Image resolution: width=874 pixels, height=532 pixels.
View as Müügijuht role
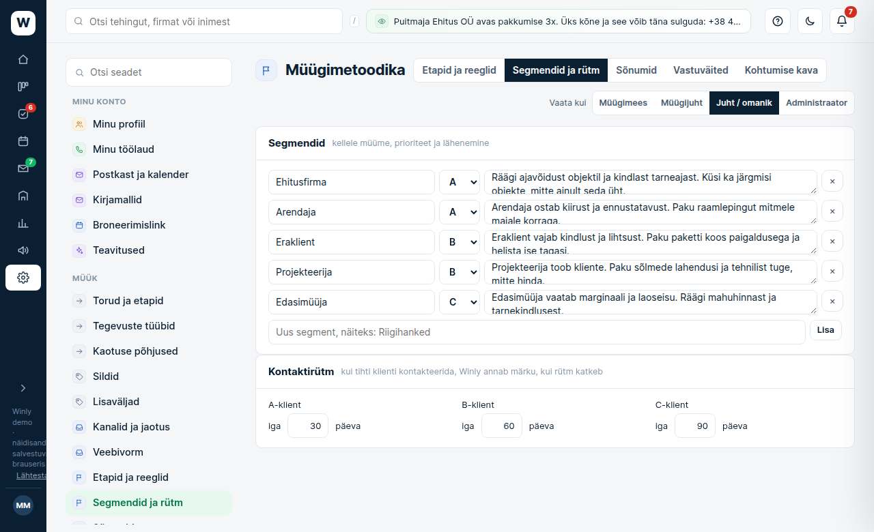(x=681, y=103)
